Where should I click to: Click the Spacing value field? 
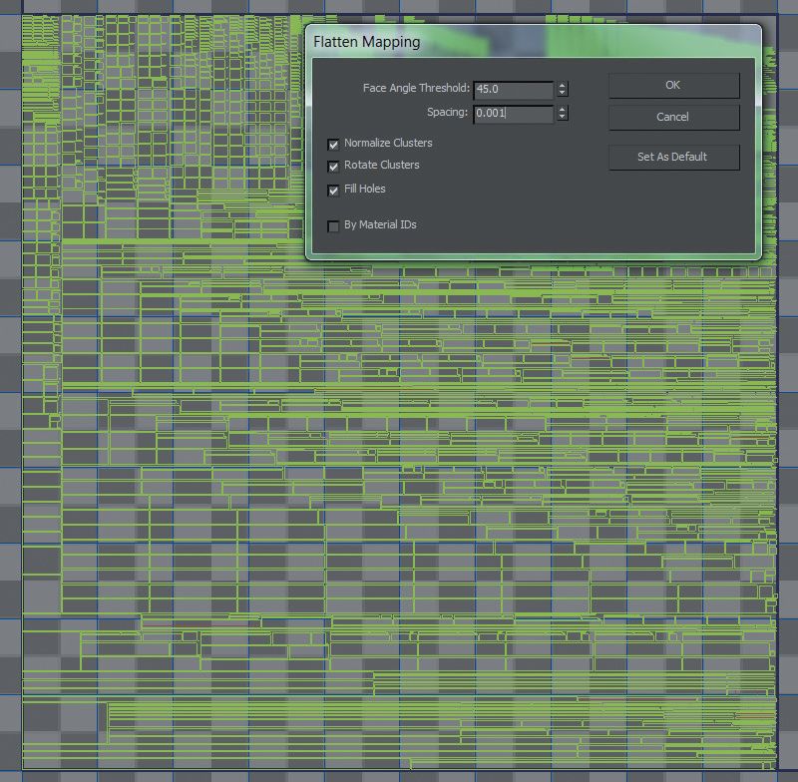click(513, 113)
